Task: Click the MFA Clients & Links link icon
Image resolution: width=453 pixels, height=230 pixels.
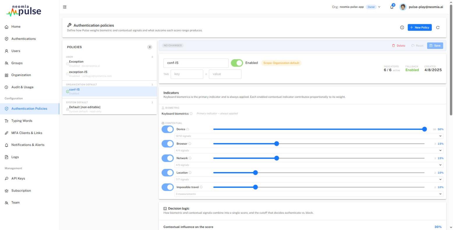Action: point(6,133)
